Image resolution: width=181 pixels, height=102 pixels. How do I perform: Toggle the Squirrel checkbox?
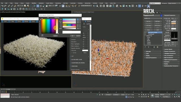[172, 20]
